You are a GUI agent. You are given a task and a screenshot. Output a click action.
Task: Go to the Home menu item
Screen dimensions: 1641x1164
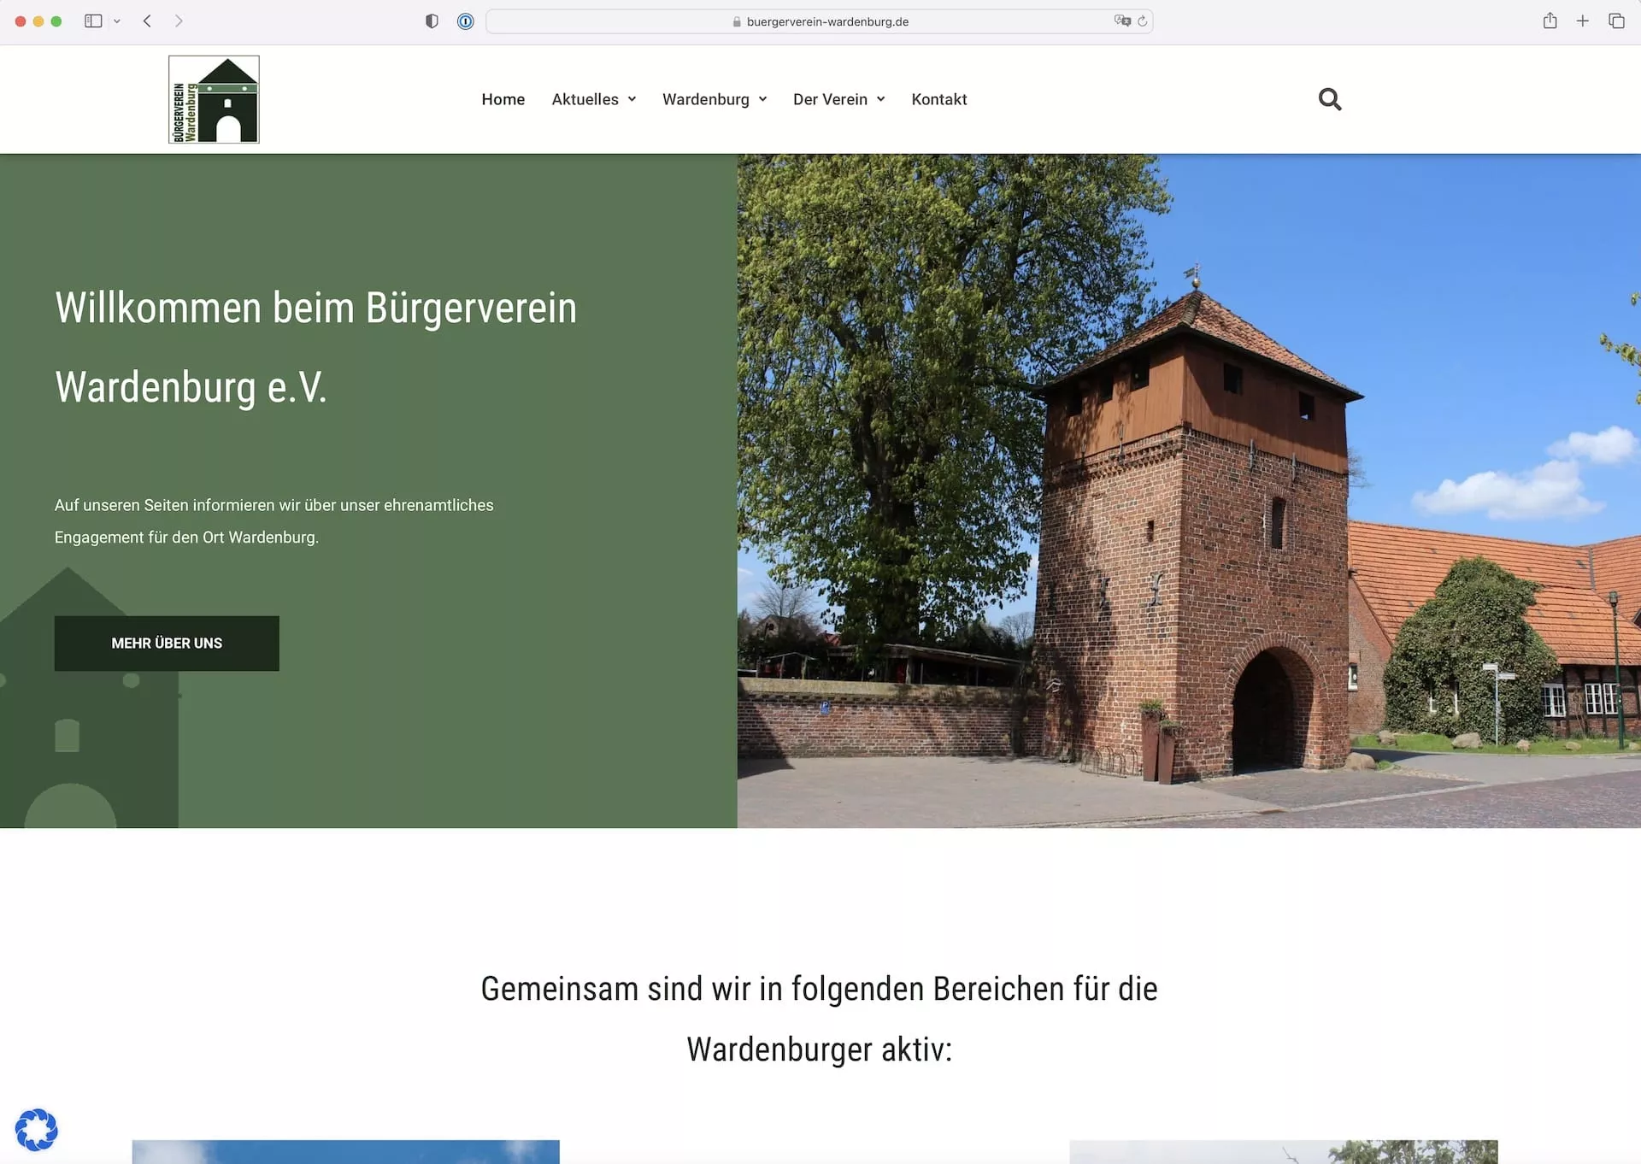point(503,99)
